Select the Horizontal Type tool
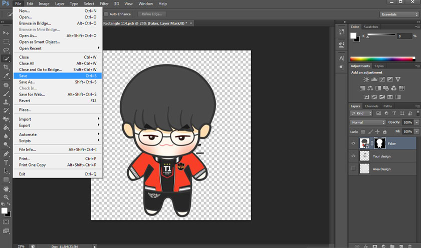This screenshot has height=248, width=421. pos(6,162)
